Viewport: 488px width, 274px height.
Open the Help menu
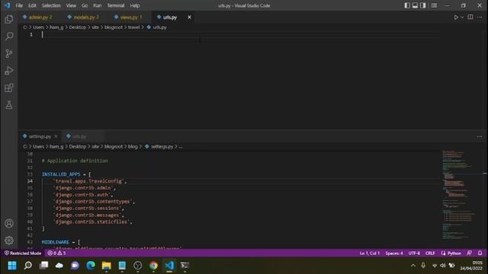[135, 5]
